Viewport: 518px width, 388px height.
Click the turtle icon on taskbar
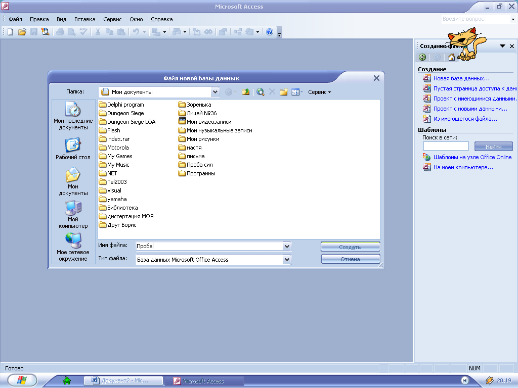click(67, 381)
